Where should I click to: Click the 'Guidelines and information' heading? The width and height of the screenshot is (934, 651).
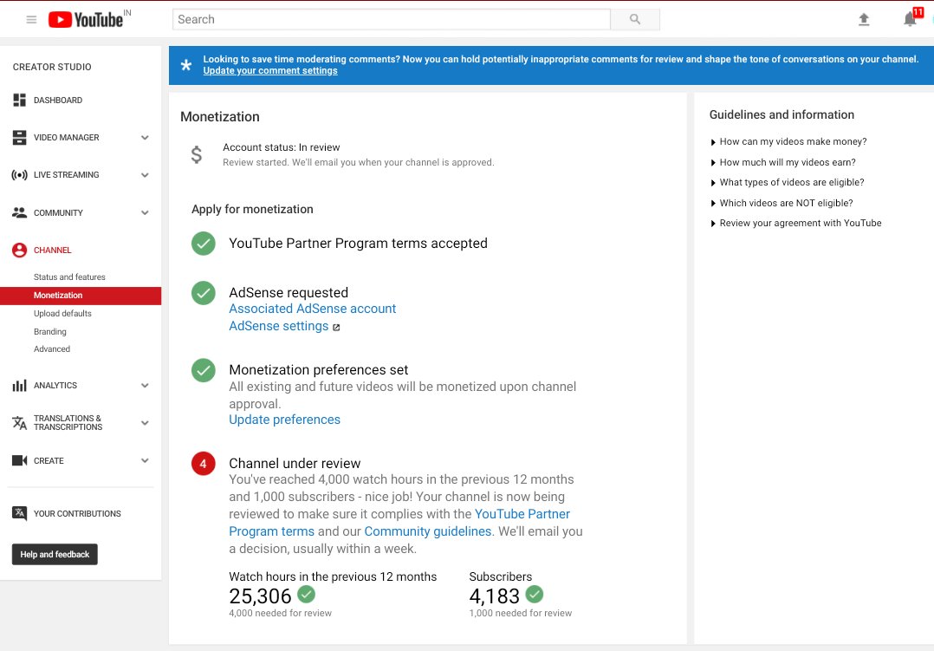pos(782,114)
